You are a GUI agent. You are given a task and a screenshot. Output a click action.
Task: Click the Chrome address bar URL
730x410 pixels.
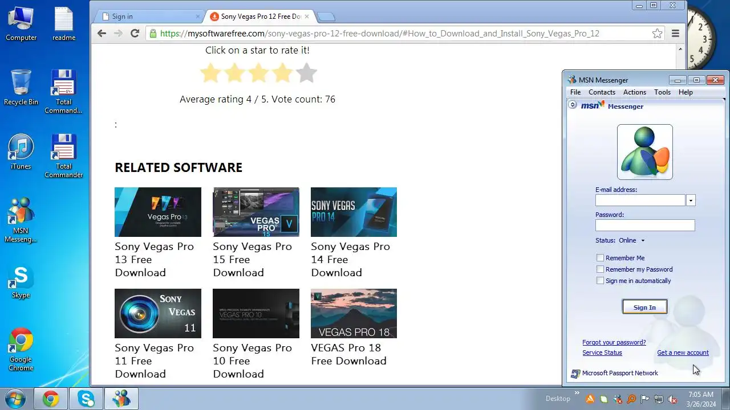click(379, 34)
